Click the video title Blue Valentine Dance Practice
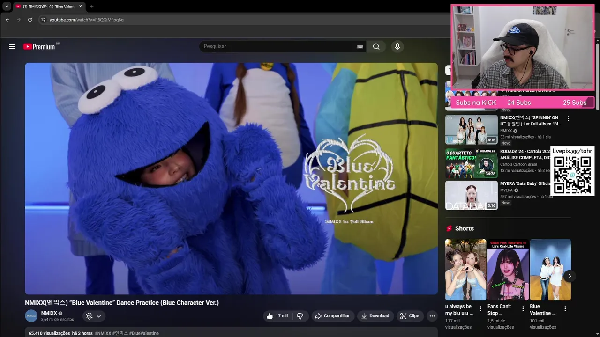 pos(122,303)
